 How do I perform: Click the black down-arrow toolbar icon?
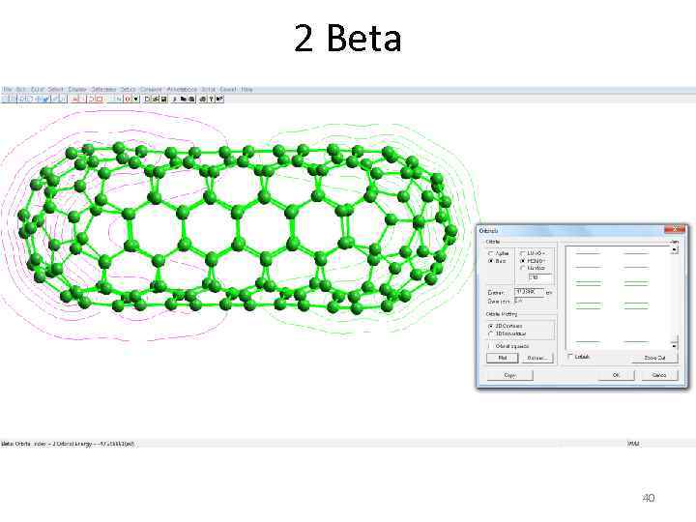136,99
